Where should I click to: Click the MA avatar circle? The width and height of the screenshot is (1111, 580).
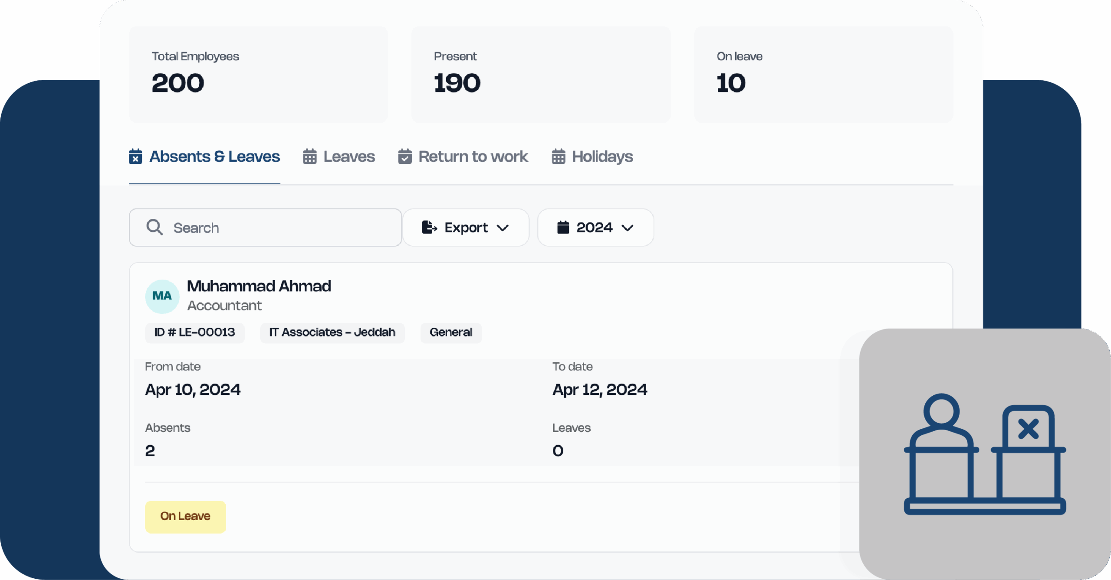pyautogui.click(x=162, y=296)
